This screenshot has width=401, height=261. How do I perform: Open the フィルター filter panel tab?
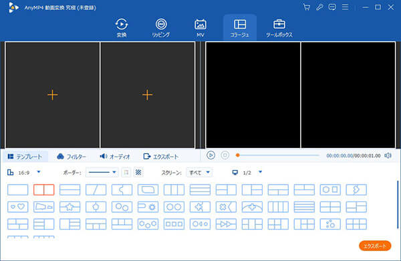72,157
